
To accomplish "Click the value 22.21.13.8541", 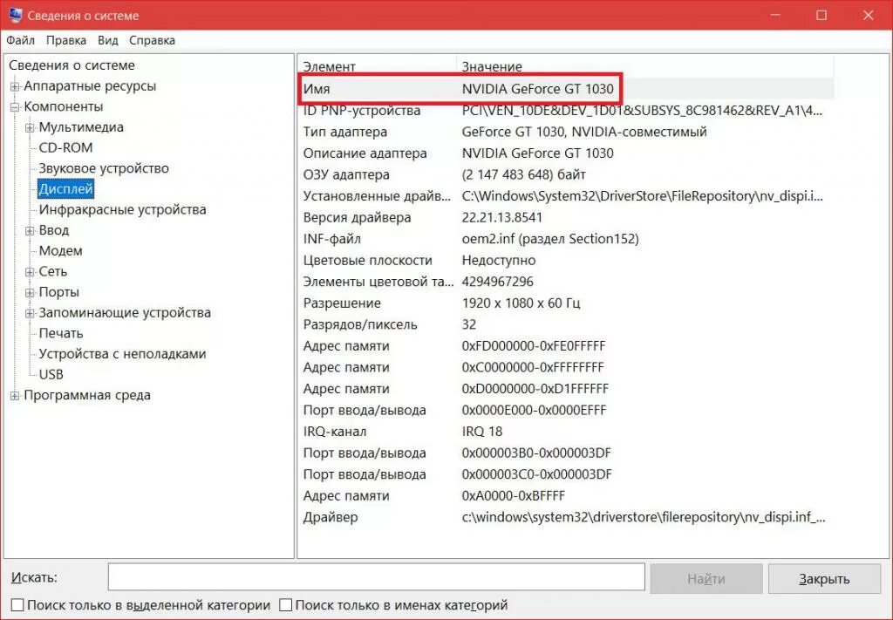I will [501, 217].
